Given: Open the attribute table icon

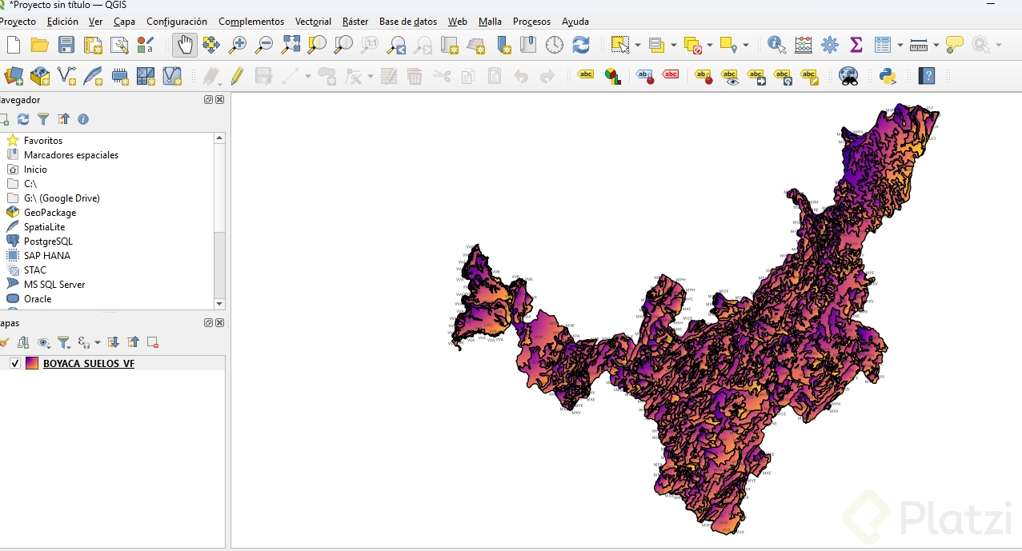Looking at the screenshot, I should click(x=883, y=45).
